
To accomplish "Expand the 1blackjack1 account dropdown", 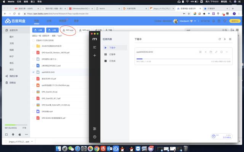I will [x=195, y=21].
